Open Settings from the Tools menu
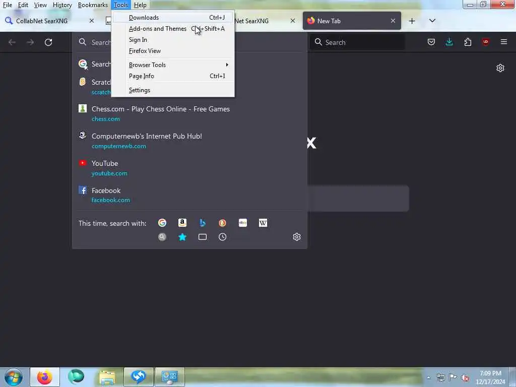 [x=173, y=90]
